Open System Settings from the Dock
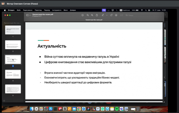 coord(46,109)
